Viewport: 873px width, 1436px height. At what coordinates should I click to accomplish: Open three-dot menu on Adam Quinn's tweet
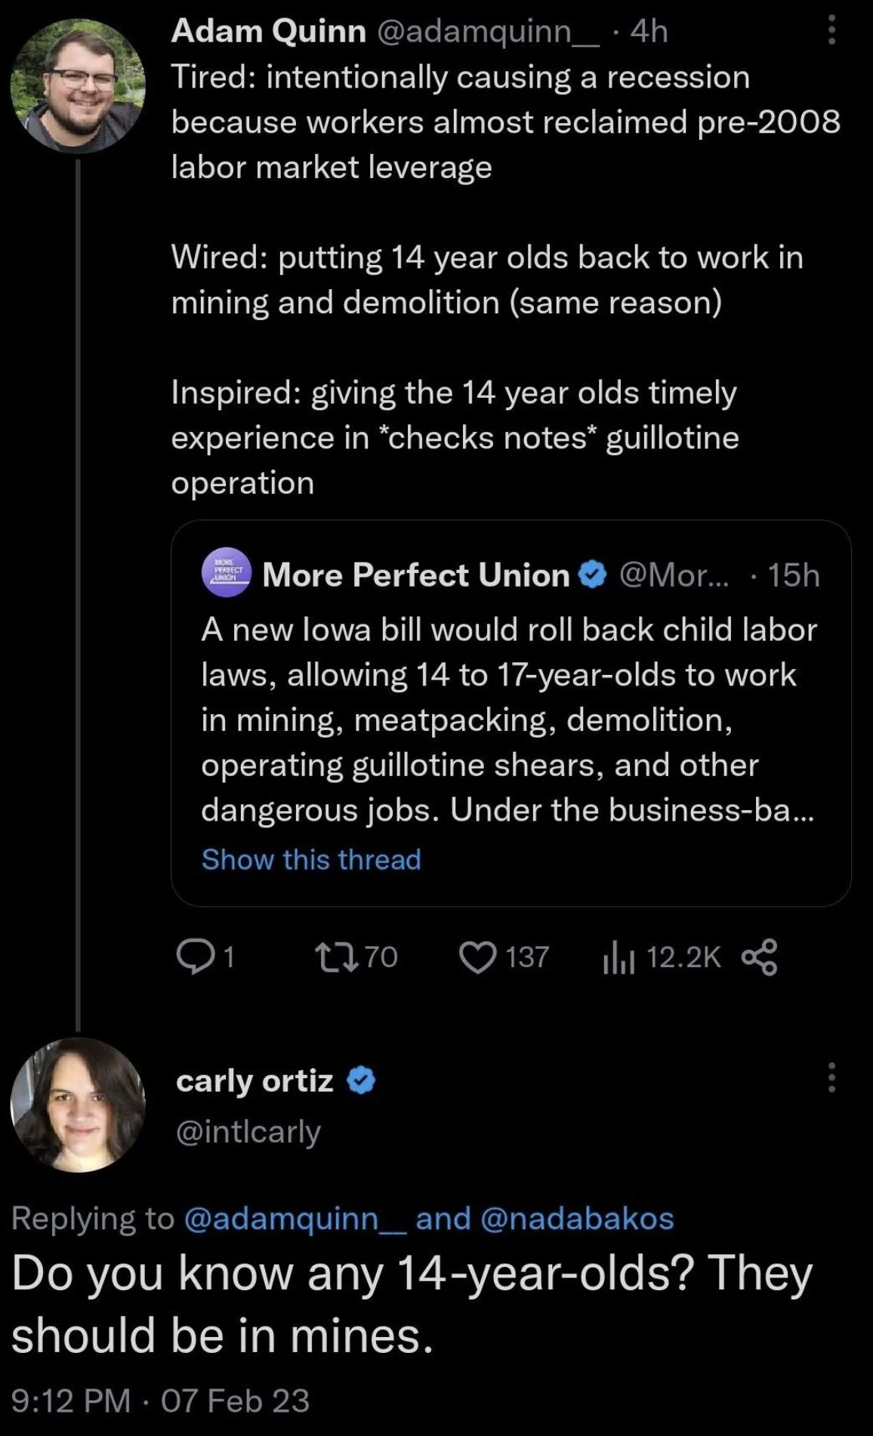click(831, 32)
